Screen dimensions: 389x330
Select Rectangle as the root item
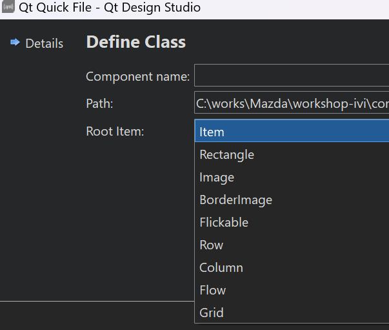point(226,154)
